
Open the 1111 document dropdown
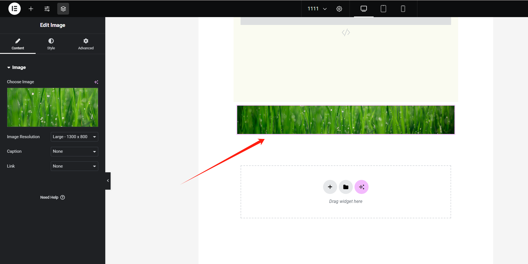point(316,8)
